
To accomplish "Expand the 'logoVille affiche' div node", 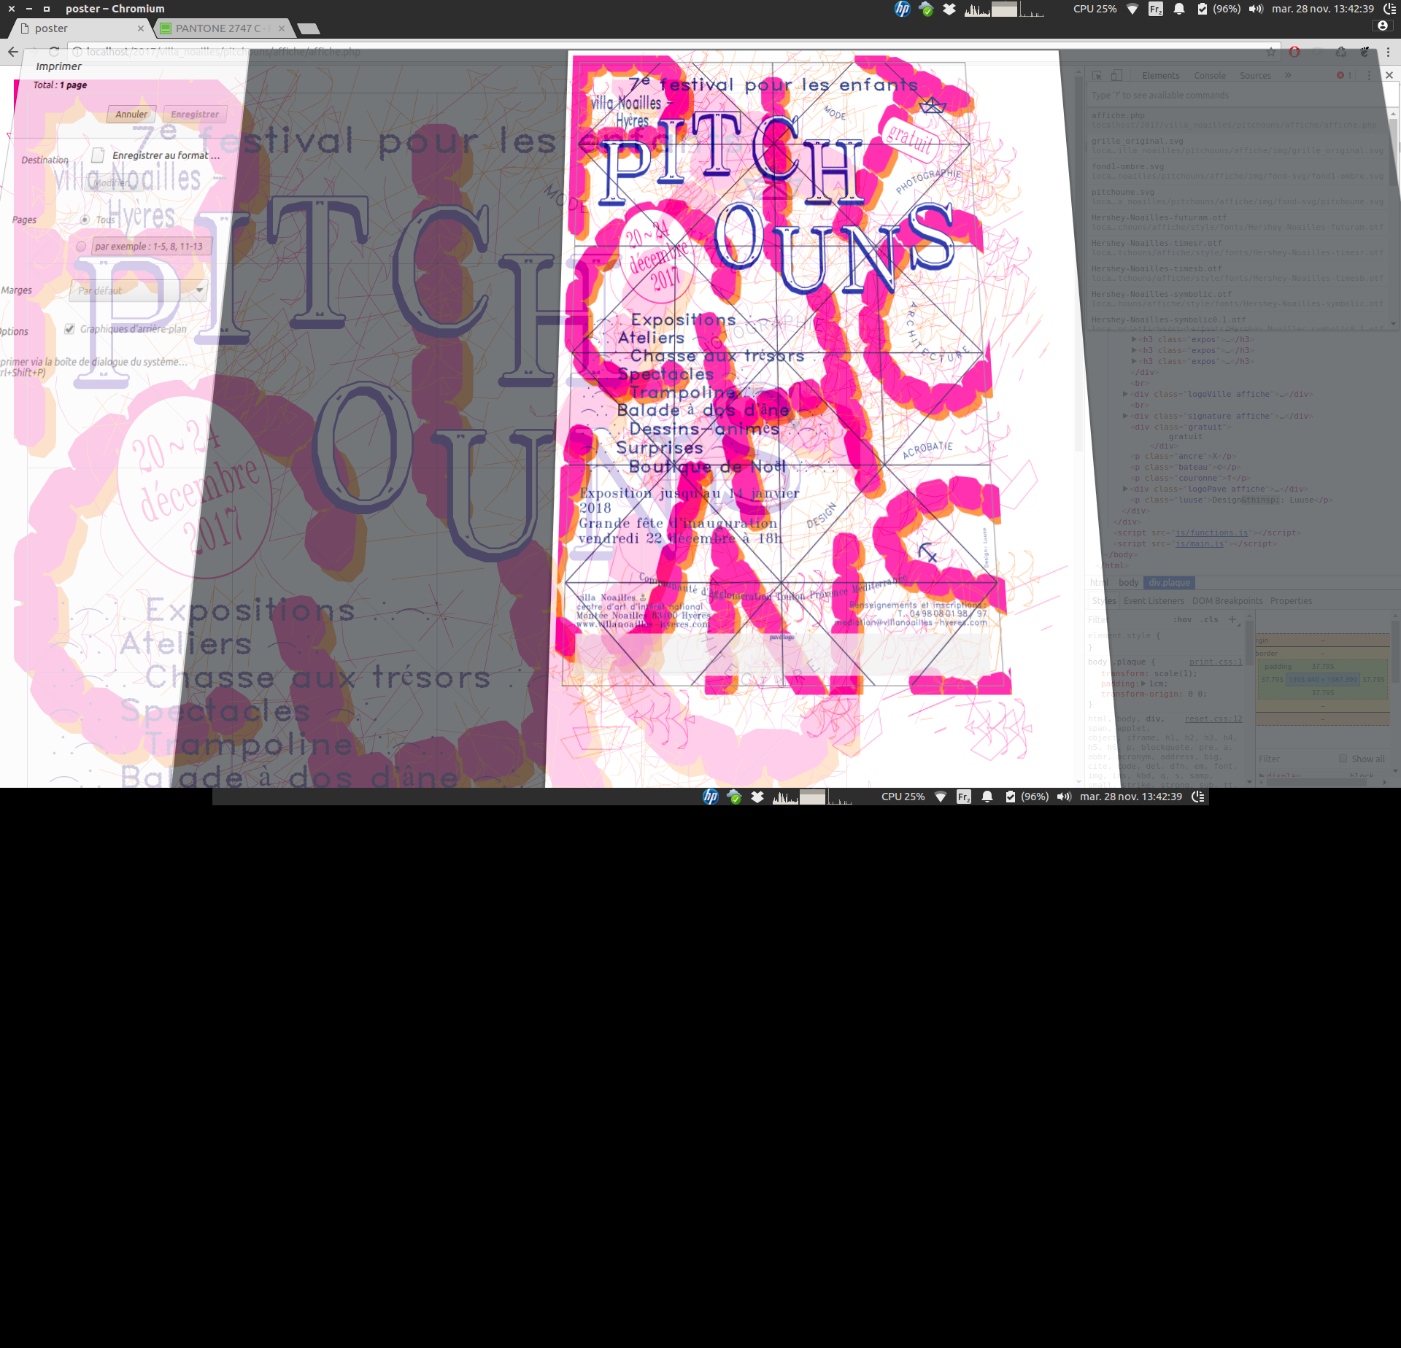I will (1125, 394).
